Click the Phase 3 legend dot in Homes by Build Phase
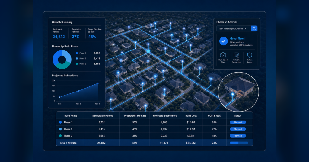 tap(77, 64)
